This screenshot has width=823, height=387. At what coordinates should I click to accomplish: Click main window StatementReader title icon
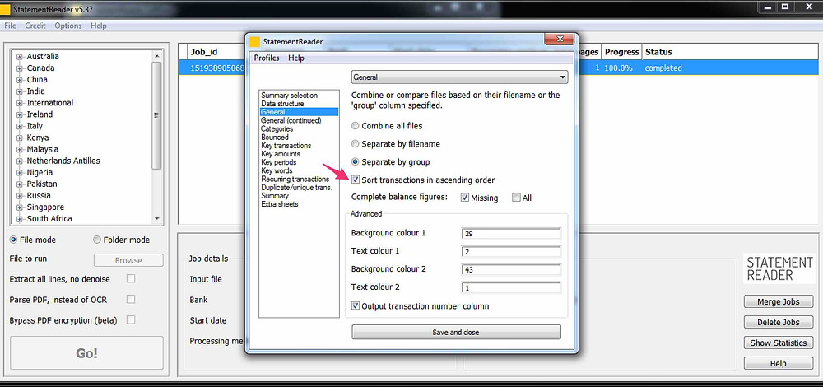5,9
